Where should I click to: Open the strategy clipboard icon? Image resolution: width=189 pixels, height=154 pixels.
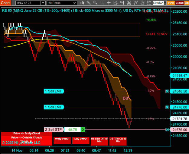pos(142,3)
